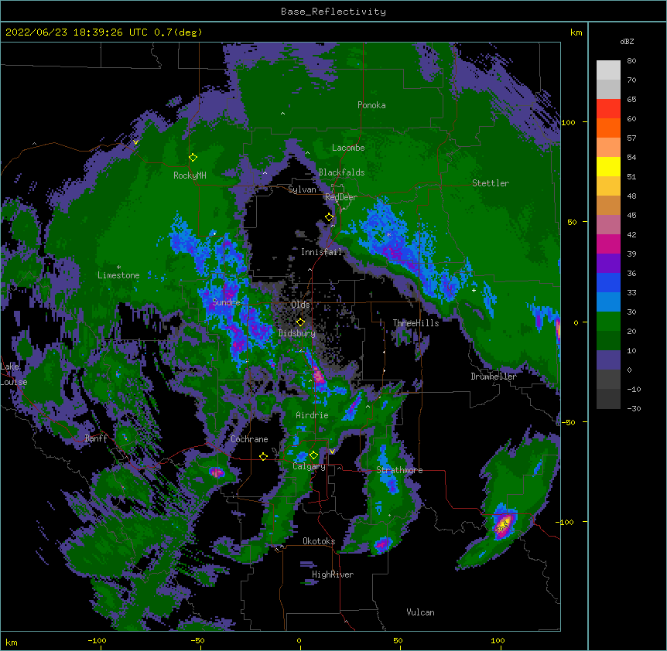667x651 pixels.
Task: Click the Didsbury city label
Action: (297, 333)
